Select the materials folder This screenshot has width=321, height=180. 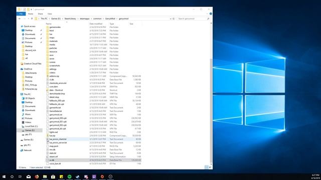(x=54, y=41)
